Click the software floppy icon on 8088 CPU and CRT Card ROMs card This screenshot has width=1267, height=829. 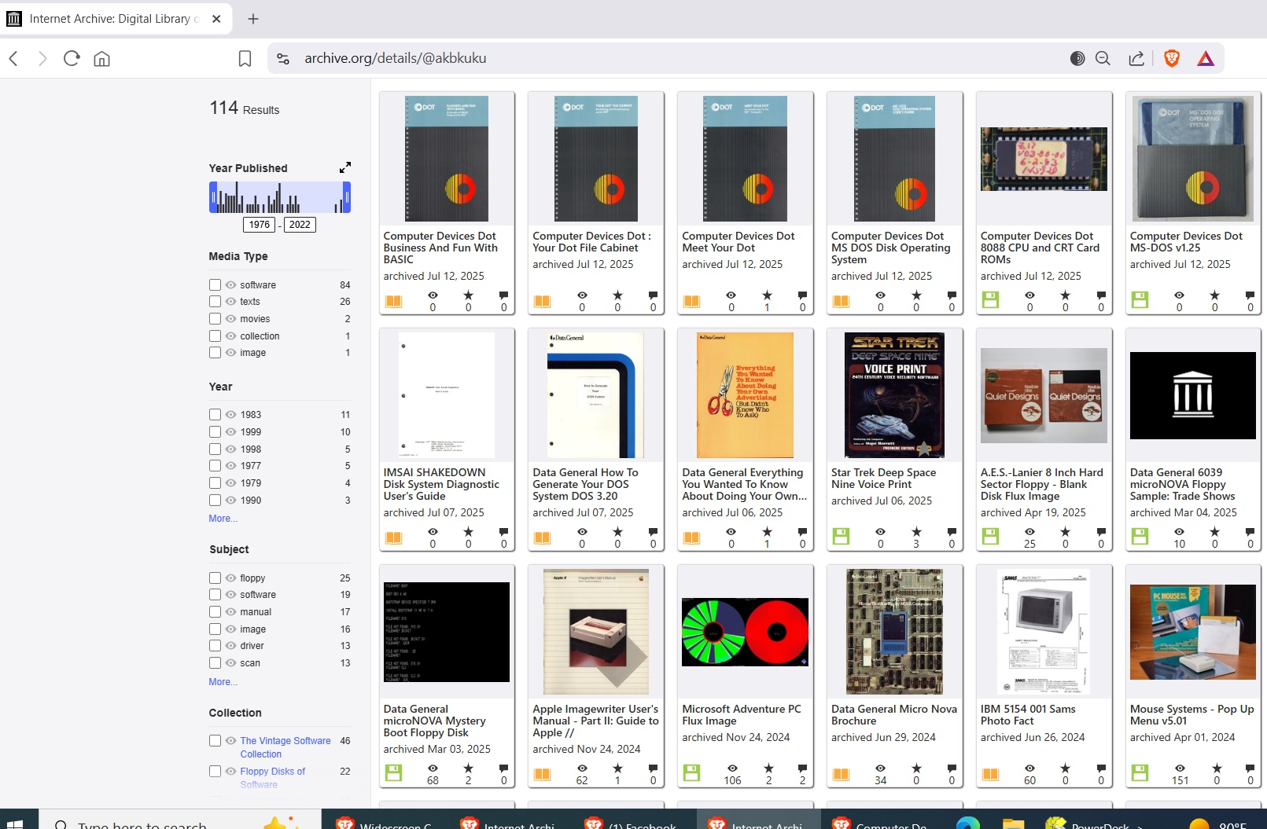click(990, 299)
